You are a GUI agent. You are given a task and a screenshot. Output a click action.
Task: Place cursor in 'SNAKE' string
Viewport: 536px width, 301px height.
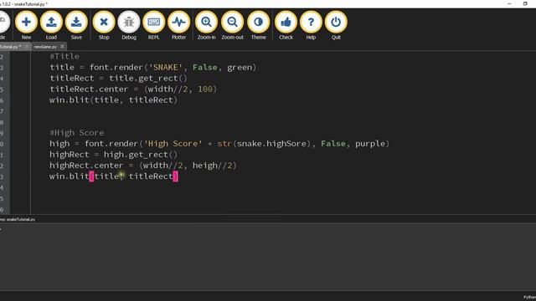click(166, 67)
